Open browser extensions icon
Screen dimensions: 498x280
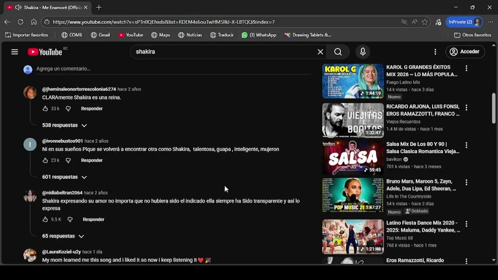438,22
